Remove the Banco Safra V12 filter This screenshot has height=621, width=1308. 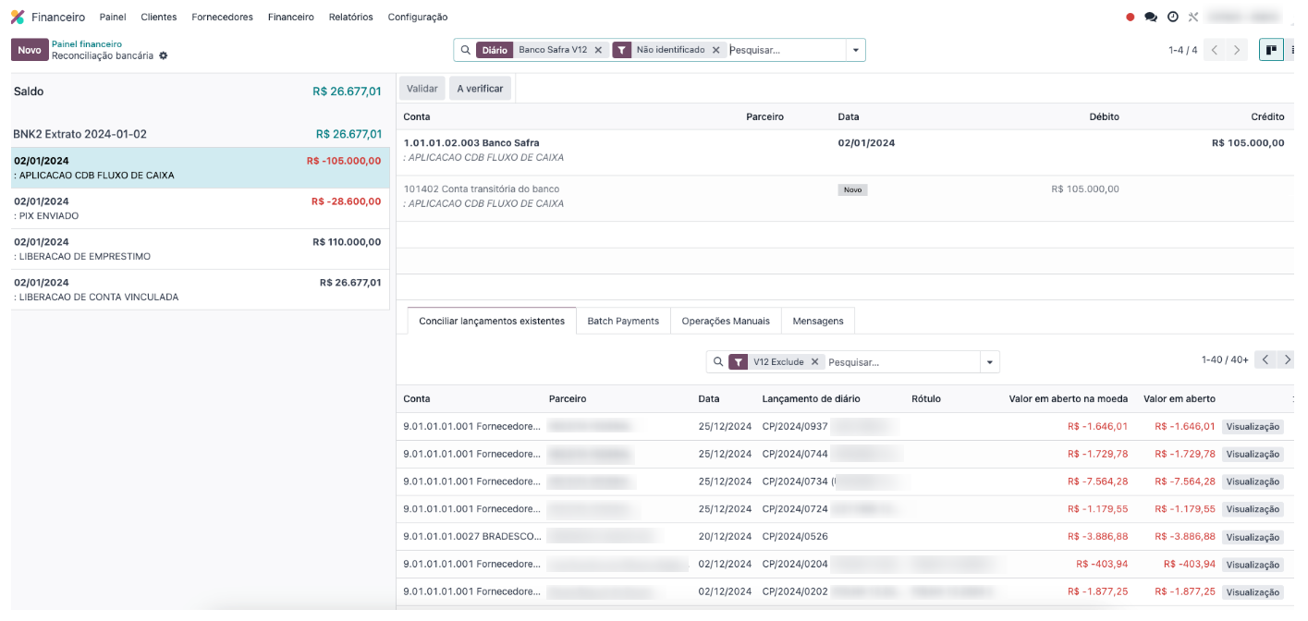[598, 50]
